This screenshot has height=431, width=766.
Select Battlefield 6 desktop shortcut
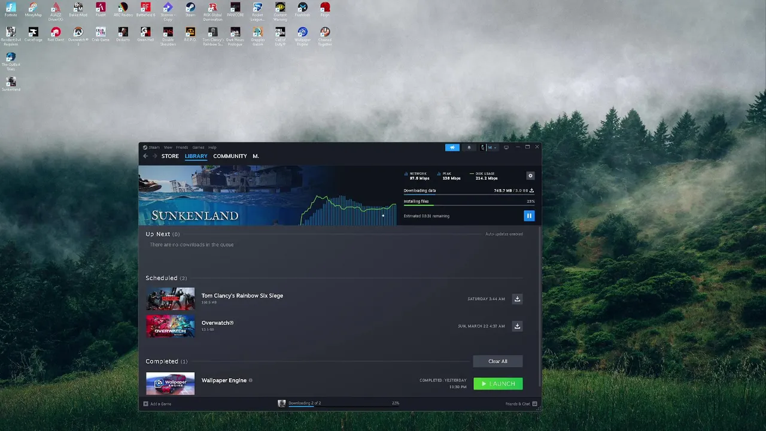coord(145,10)
